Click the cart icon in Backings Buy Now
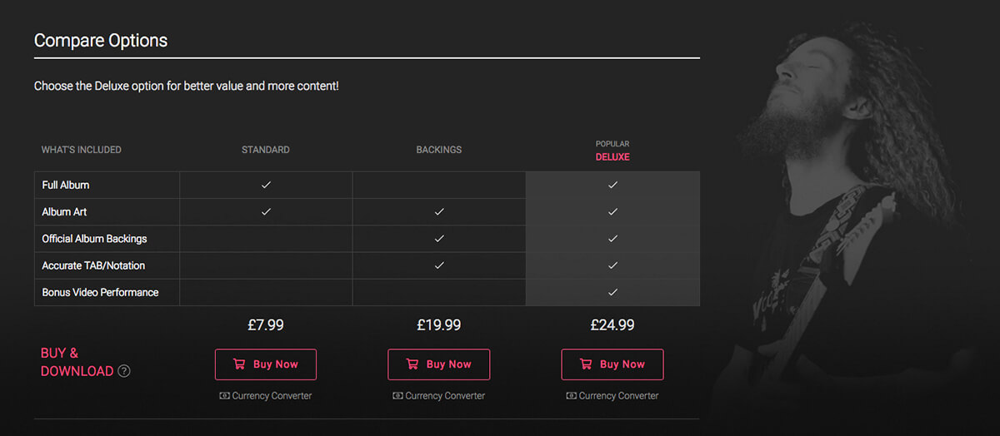The image size is (1000, 436). pyautogui.click(x=412, y=364)
